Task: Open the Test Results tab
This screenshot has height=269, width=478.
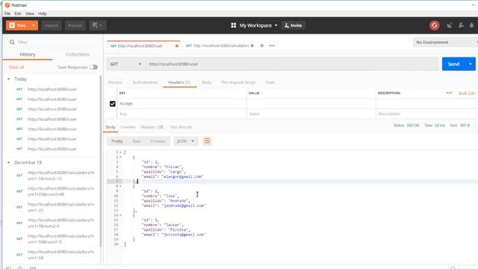Action: (181, 127)
